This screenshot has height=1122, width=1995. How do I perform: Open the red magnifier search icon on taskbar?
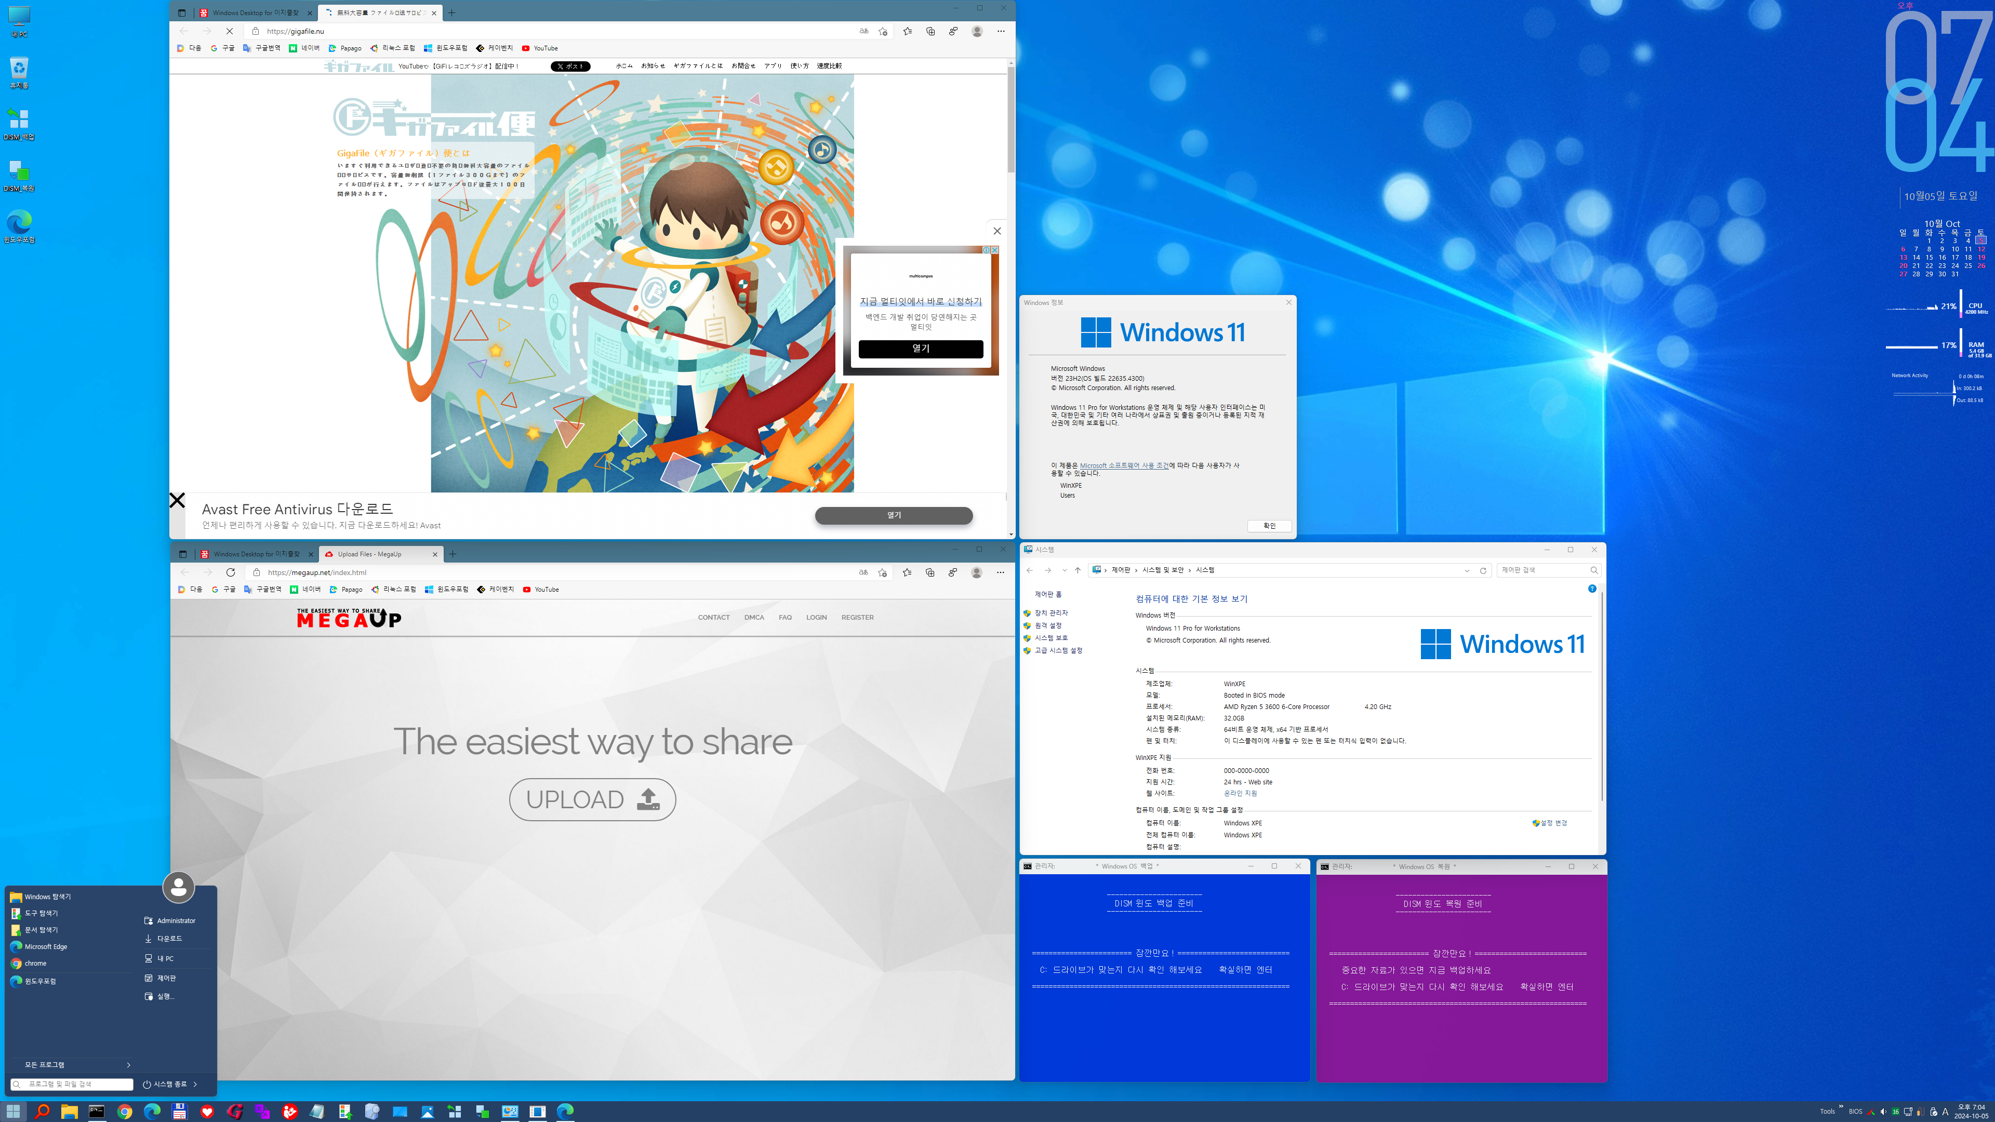42,1111
